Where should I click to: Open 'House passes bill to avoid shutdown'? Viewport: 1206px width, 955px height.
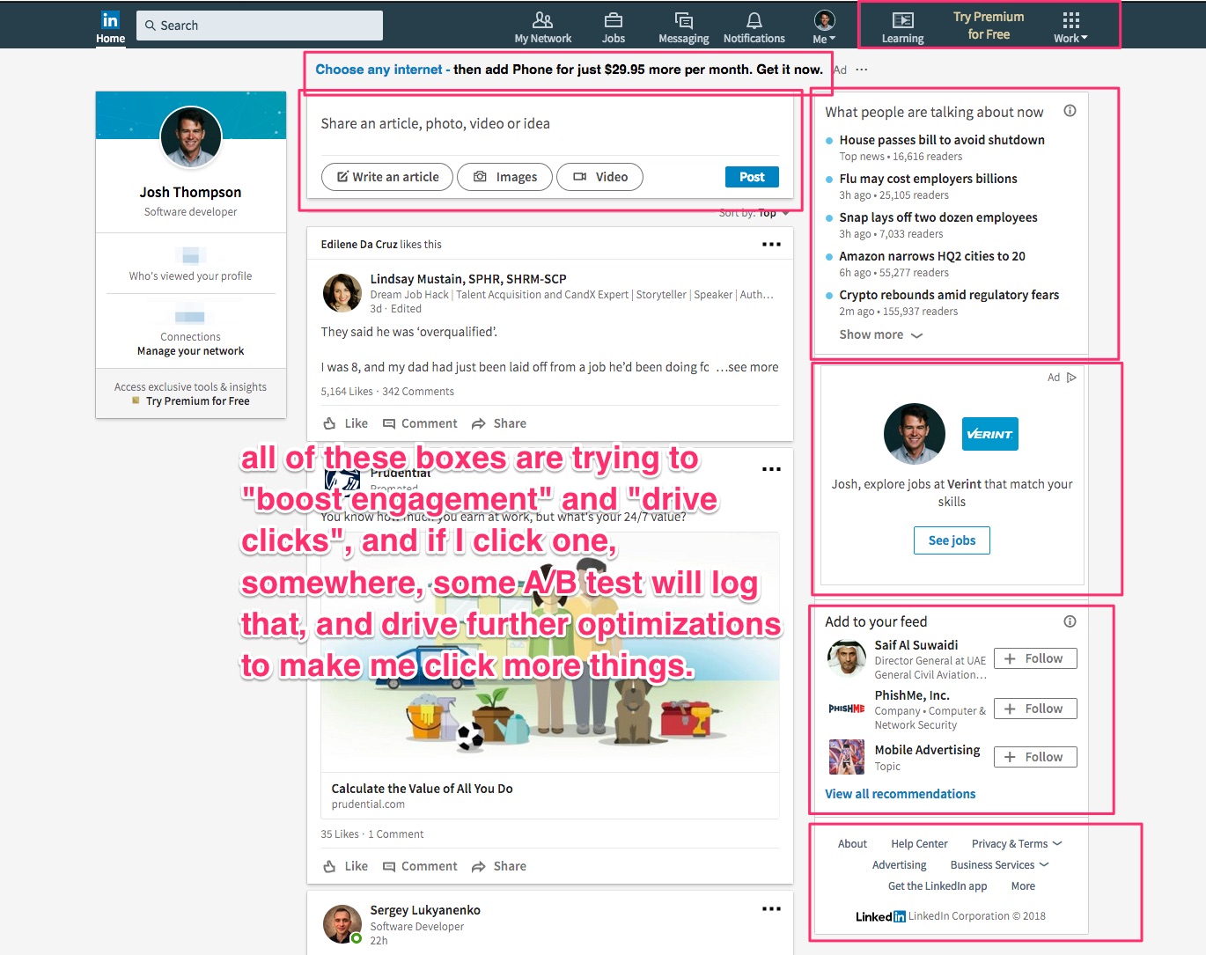942,140
